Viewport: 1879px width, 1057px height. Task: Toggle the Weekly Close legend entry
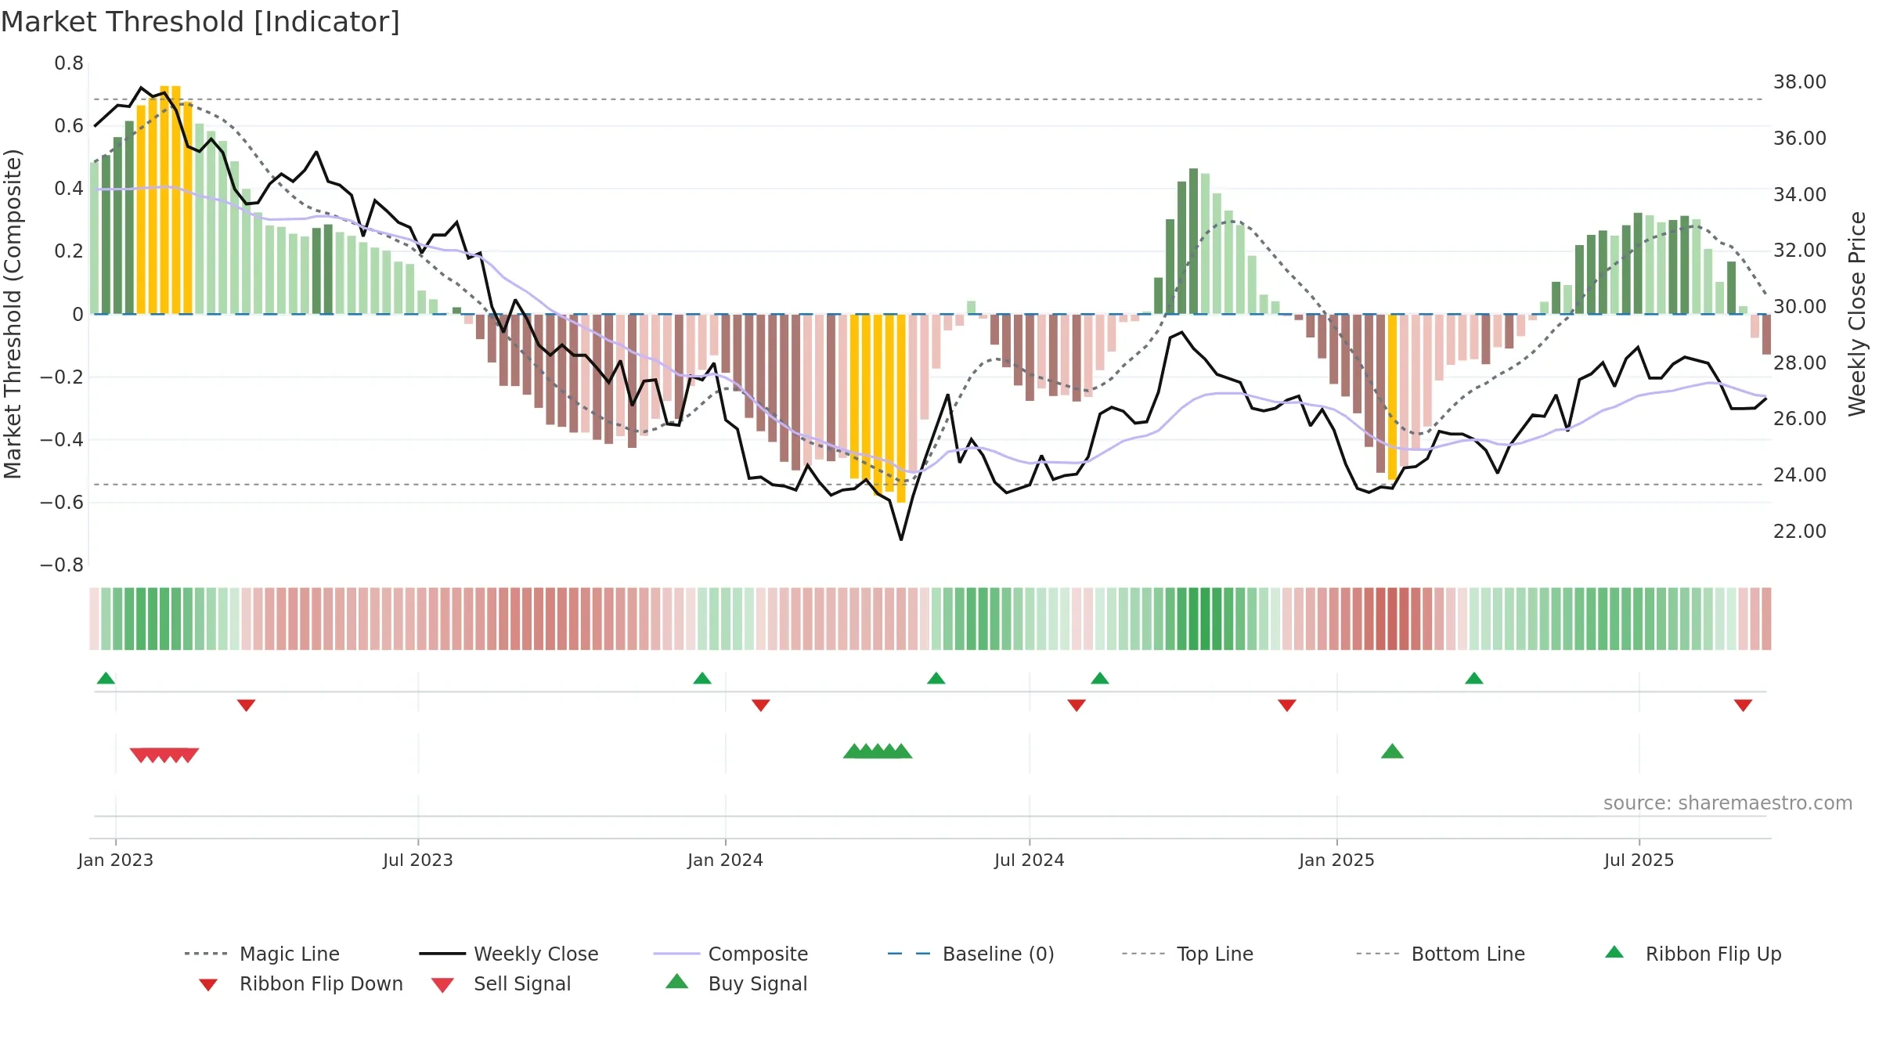[x=509, y=954]
